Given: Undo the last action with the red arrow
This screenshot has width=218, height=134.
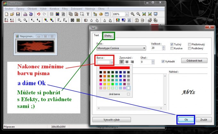Looking at the screenshot, I should [x=38, y=14].
